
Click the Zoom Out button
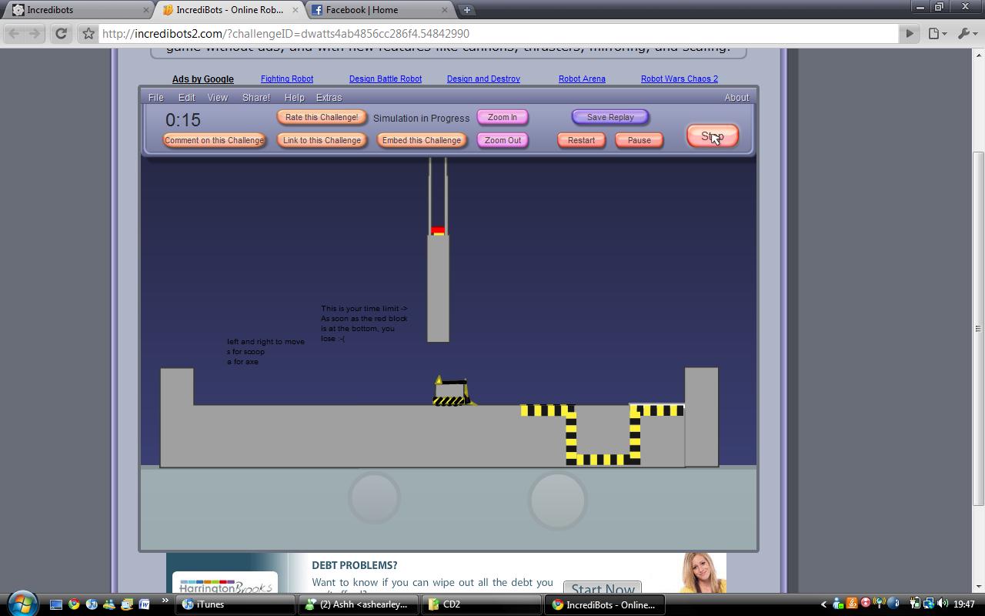(x=503, y=140)
